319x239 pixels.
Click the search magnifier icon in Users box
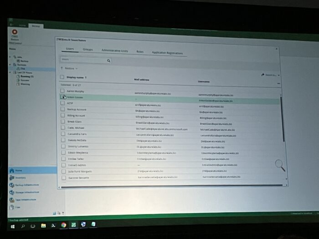tap(108, 61)
